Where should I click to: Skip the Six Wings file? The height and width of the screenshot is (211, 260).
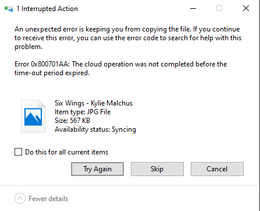[157, 169]
